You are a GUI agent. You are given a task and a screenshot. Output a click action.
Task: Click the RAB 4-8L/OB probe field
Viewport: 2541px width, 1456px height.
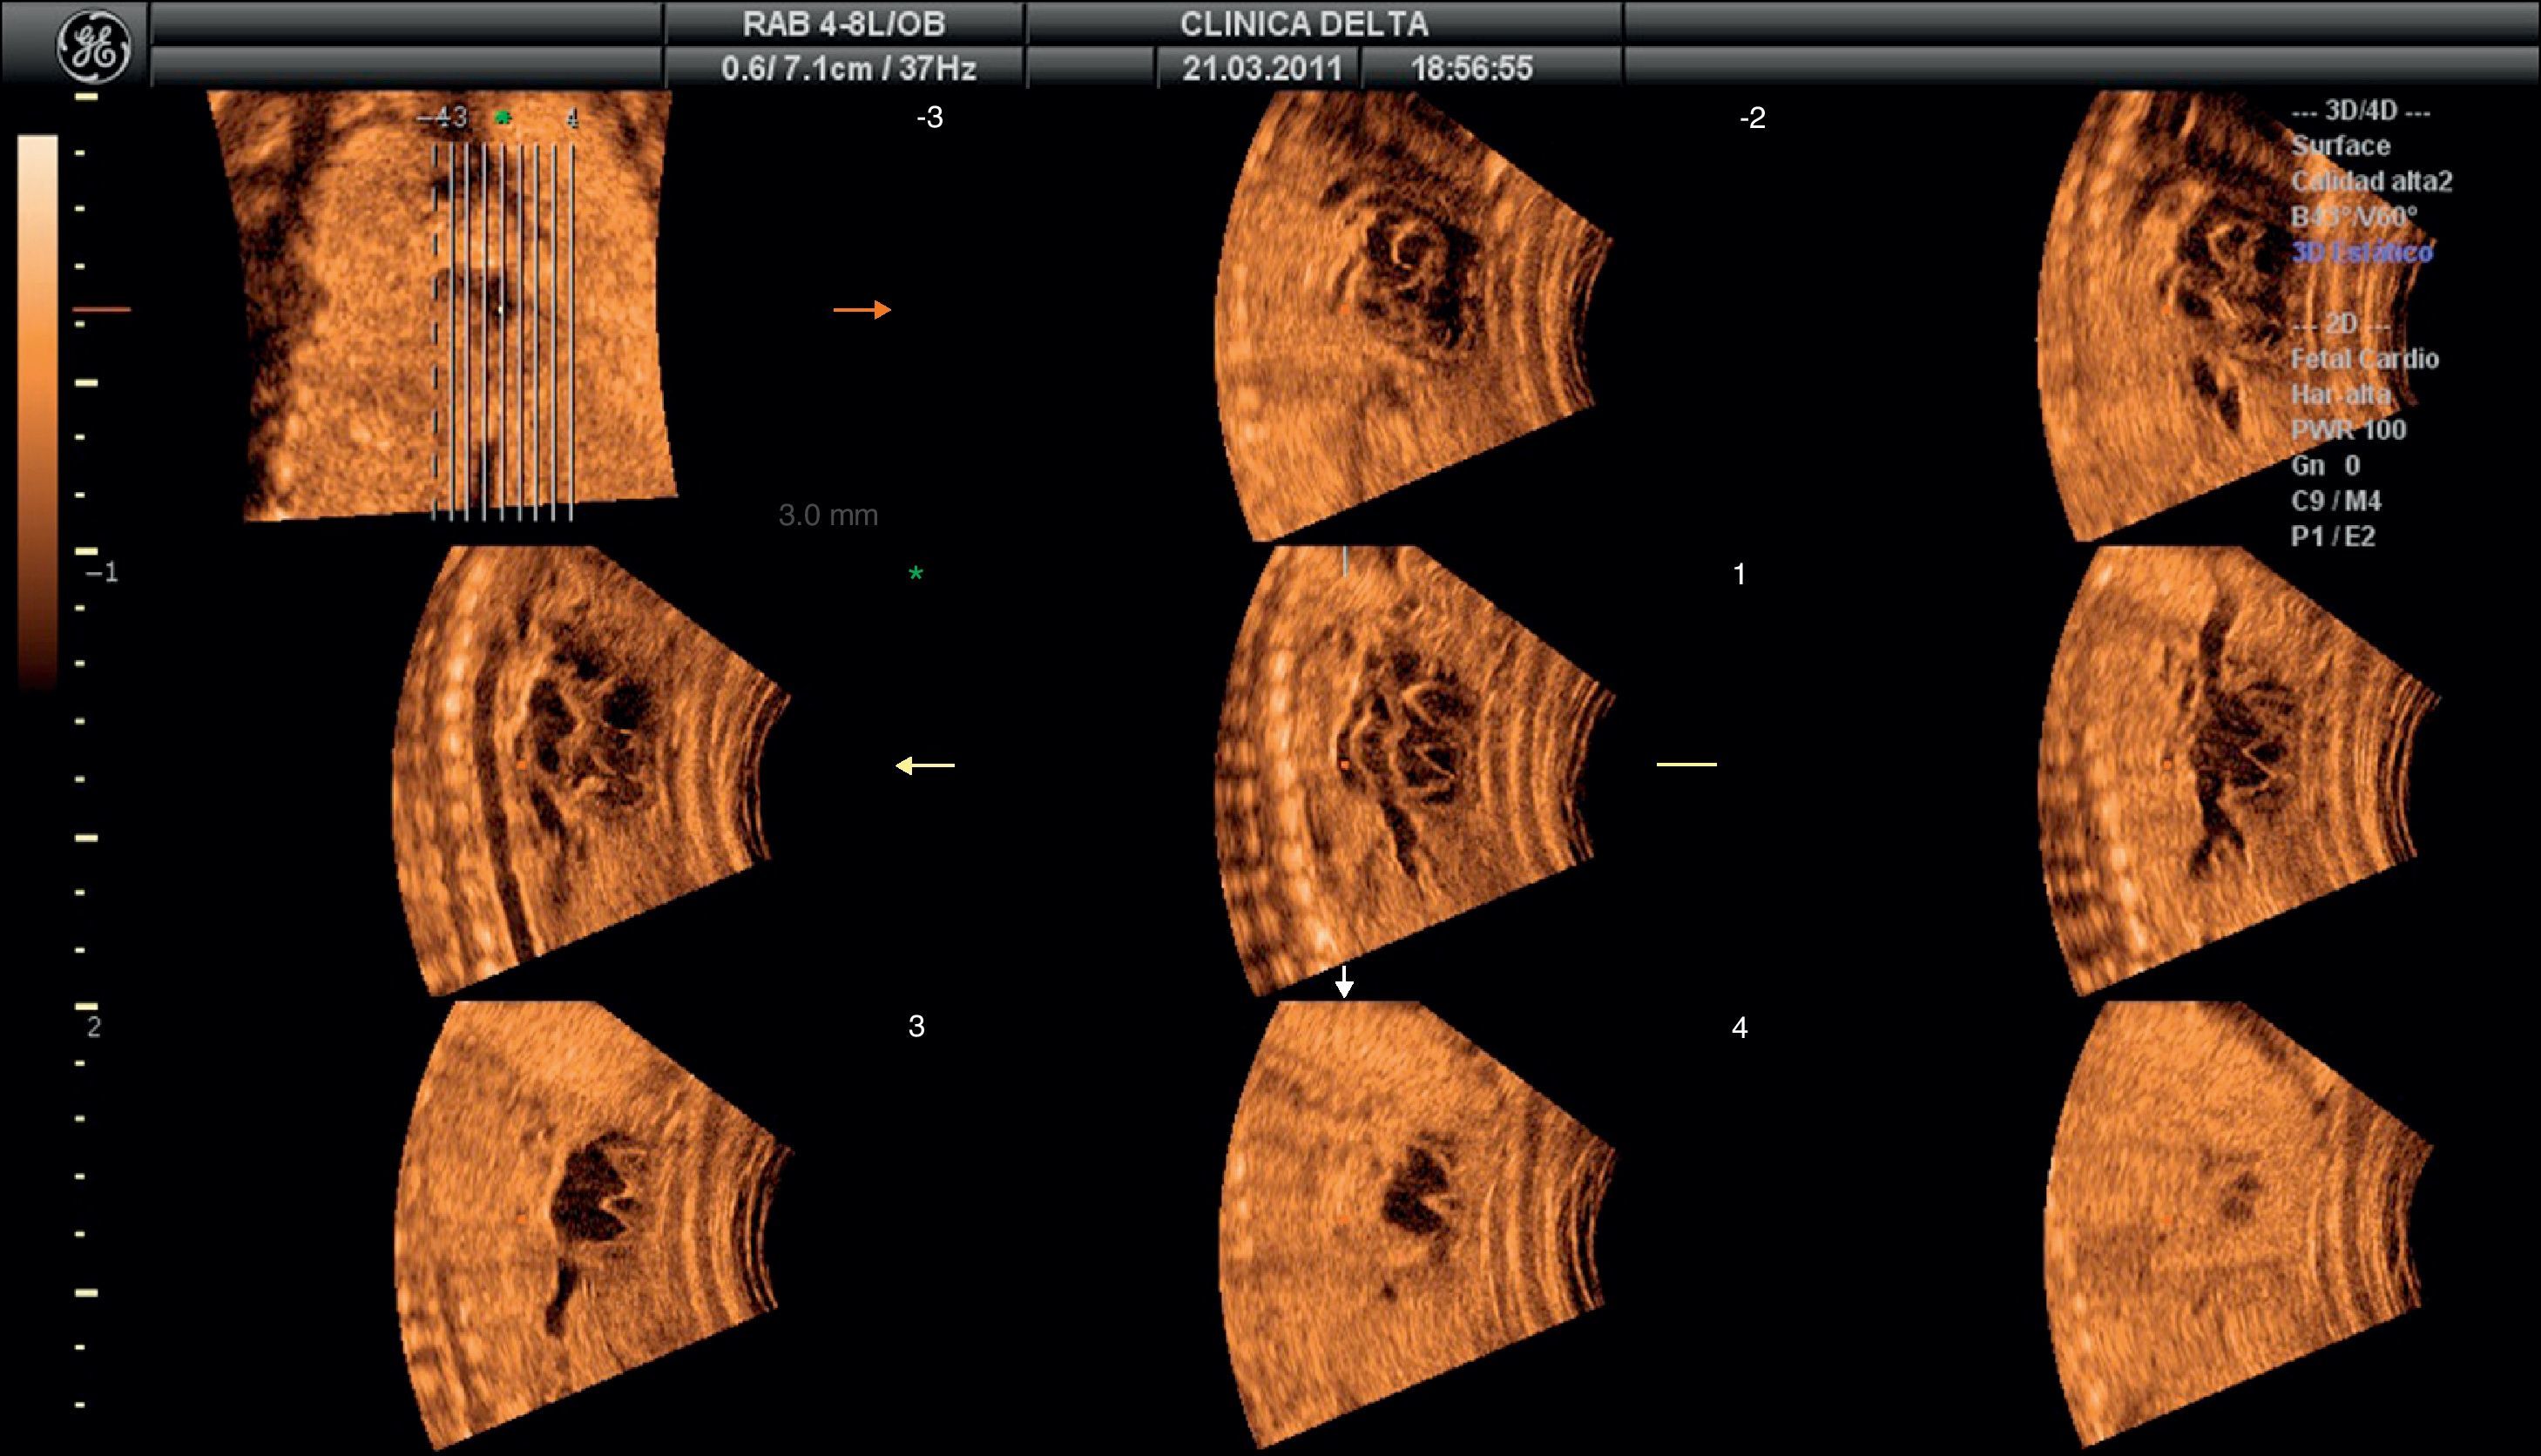(844, 24)
